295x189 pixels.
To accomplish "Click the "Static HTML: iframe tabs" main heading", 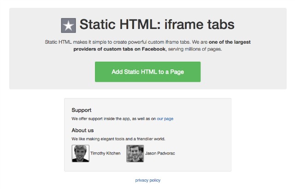I will [157, 24].
